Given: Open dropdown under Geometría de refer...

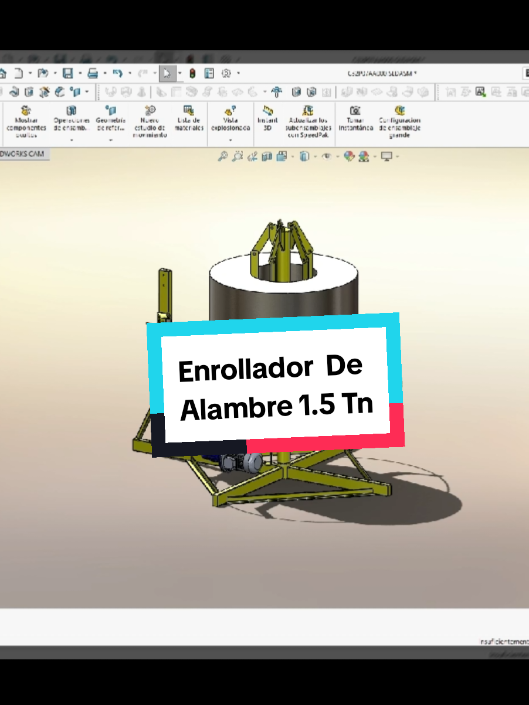Looking at the screenshot, I should [x=111, y=141].
